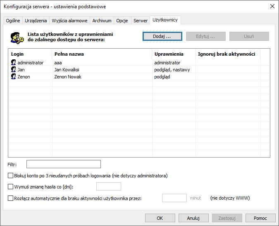279x226 pixels.
Task: Select the Zenon login entry
Action: coord(24,77)
